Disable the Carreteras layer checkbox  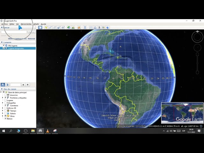pos(5,105)
